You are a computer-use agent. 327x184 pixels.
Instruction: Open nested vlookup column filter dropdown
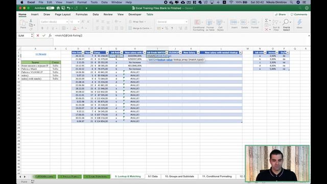[x=241, y=52]
